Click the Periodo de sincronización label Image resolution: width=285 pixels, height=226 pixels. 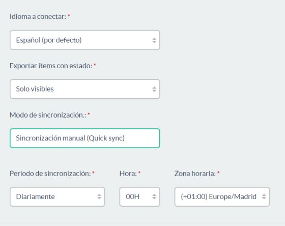[50, 174]
